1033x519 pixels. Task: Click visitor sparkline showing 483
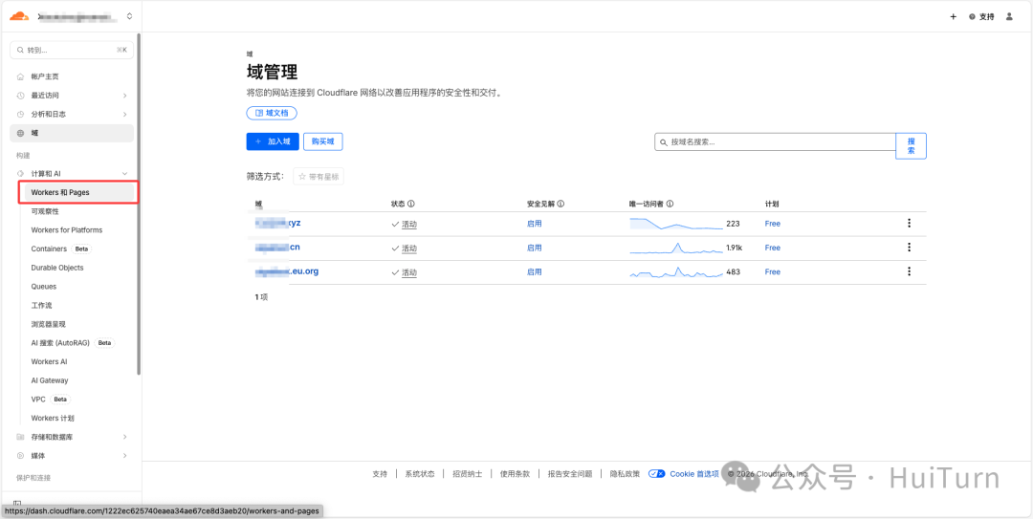tap(676, 272)
